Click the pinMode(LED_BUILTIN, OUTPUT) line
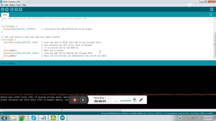The width and height of the screenshot is (216, 121). point(19,29)
